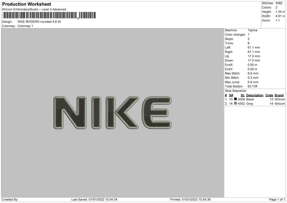Click stitch count 4352 in Grey row

point(241,104)
